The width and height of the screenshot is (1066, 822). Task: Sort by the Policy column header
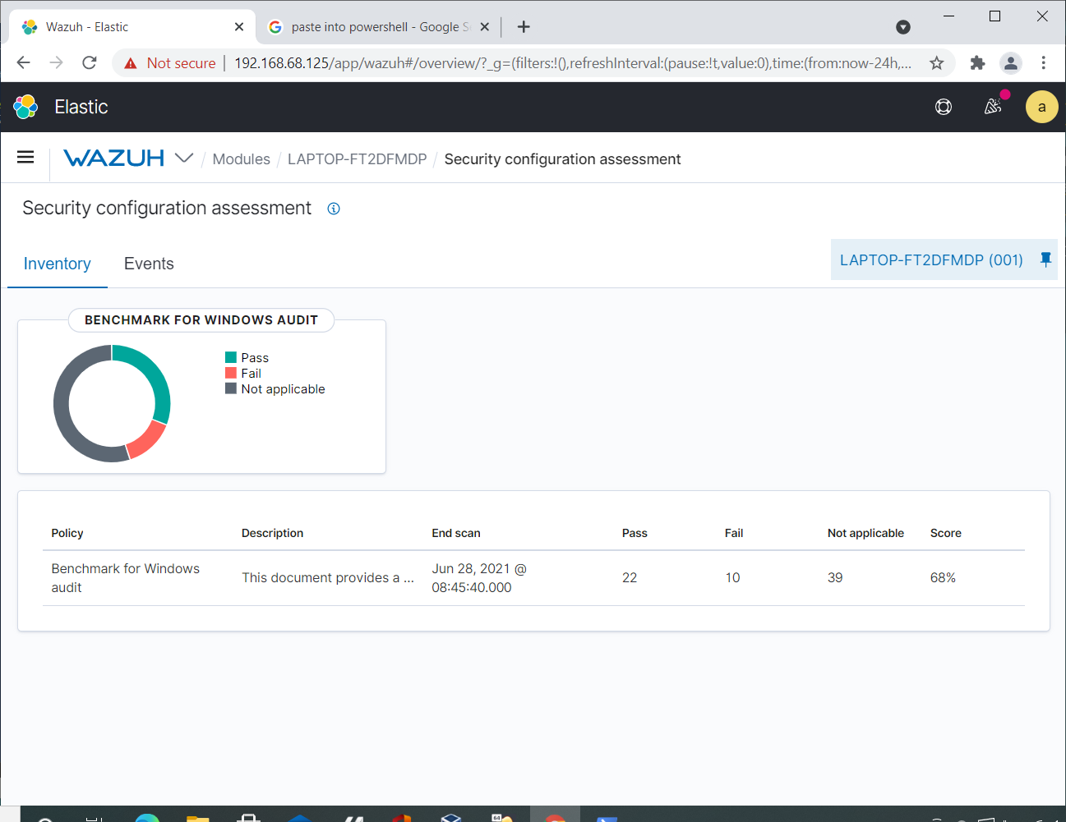point(67,533)
